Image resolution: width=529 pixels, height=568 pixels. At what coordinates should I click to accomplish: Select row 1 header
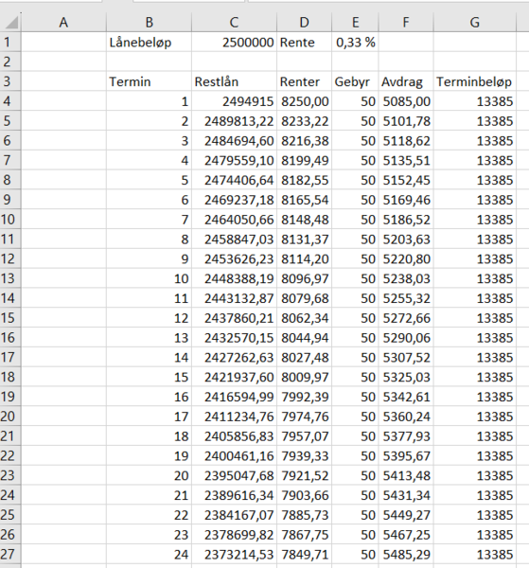[10, 42]
